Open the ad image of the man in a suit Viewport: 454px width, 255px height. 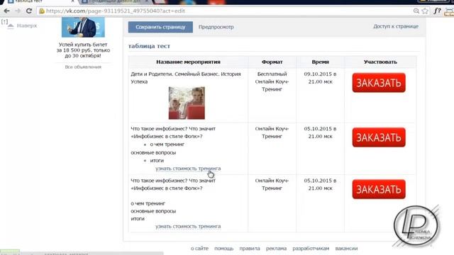[83, 27]
